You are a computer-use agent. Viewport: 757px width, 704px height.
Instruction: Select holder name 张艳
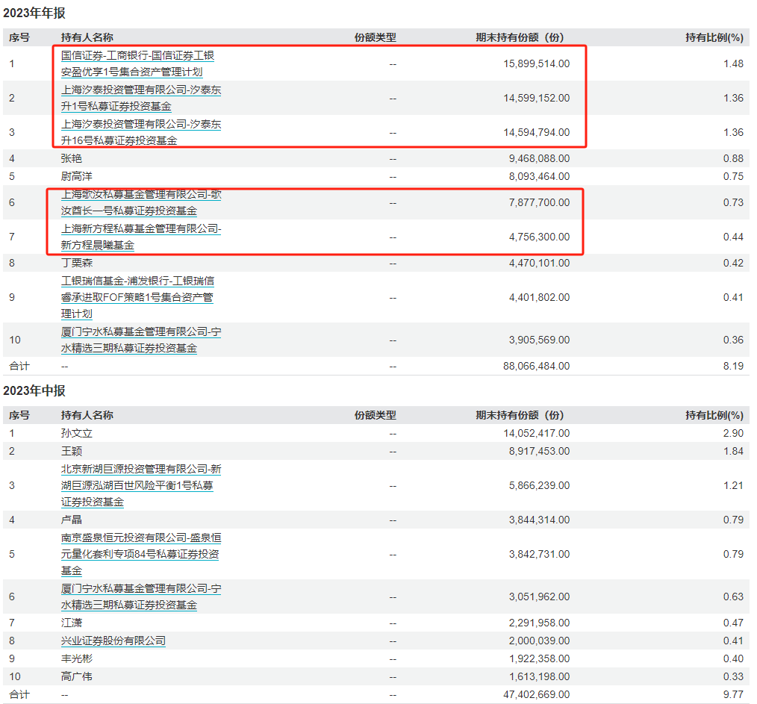click(72, 158)
